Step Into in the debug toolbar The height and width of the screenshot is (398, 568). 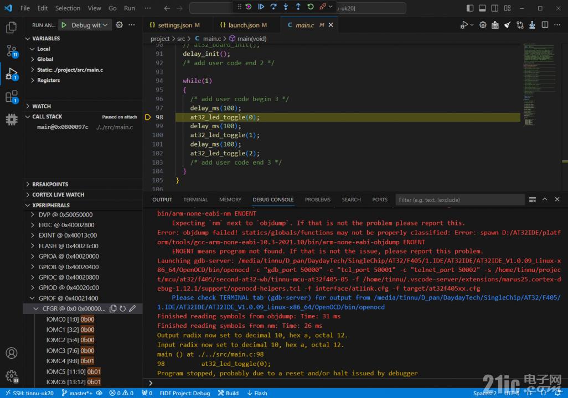coord(286,7)
